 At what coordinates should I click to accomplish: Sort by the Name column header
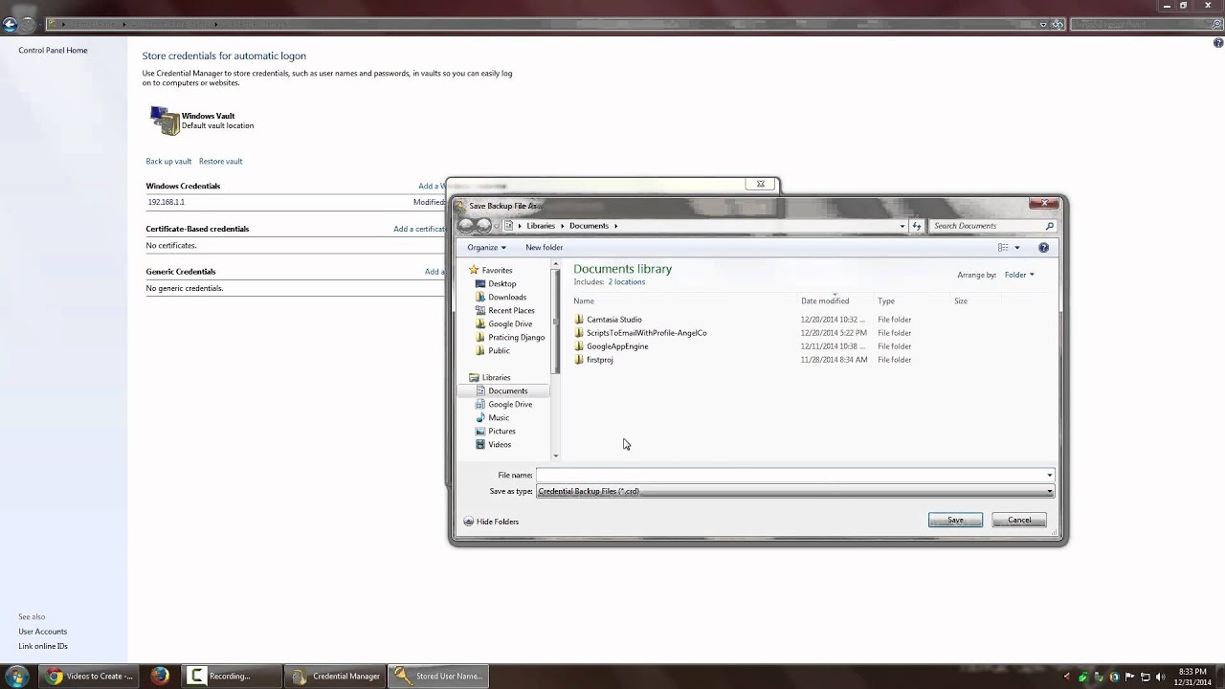(x=584, y=300)
